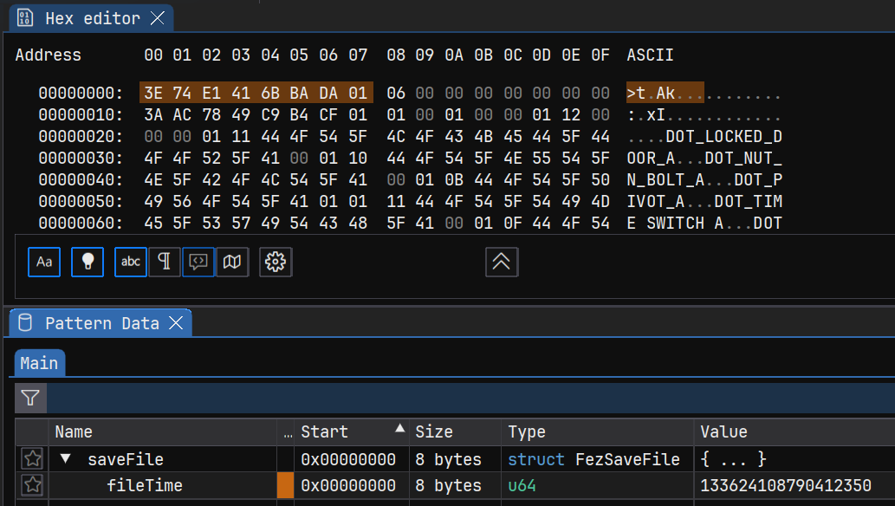This screenshot has height=506, width=895.
Task: Click saveFile Start cell 0x00000000
Action: (348, 459)
